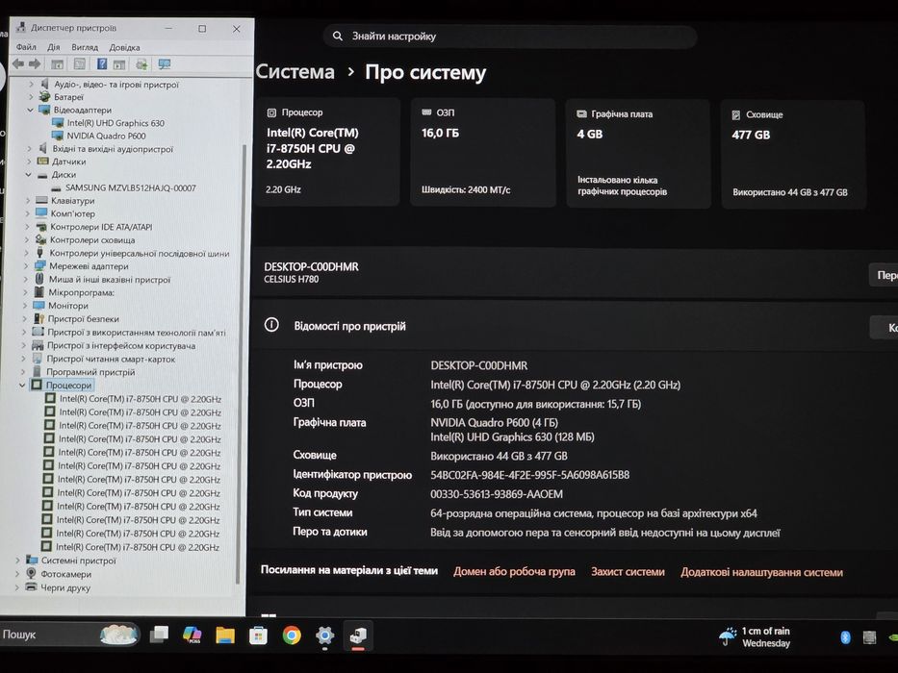Open the Захист системи link
Screen dimensions: 898x673
click(628, 572)
